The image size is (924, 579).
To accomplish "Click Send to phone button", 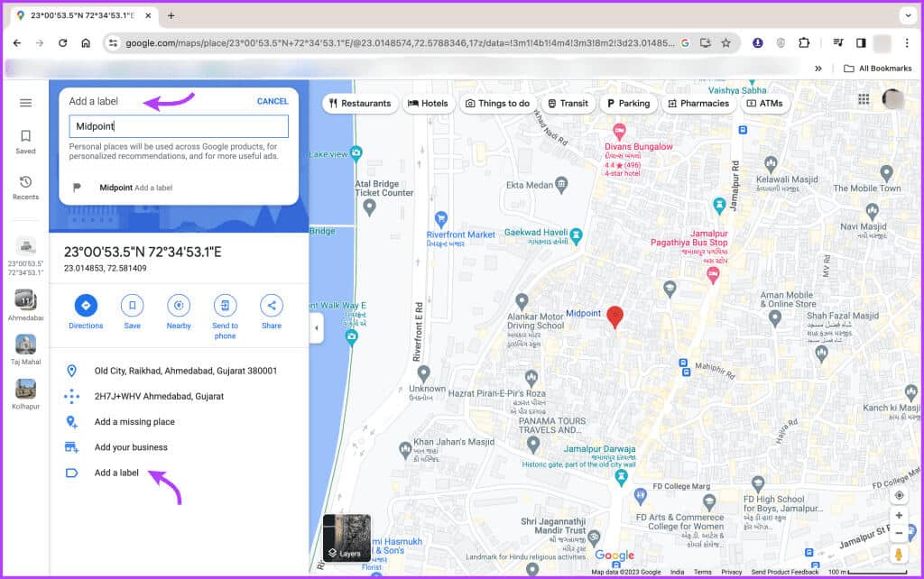I will pos(225,317).
